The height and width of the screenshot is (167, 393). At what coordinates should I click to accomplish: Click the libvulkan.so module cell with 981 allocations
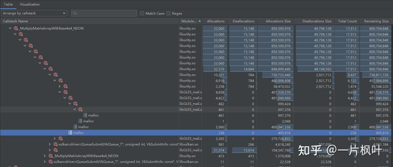pyautogui.click(x=190, y=144)
